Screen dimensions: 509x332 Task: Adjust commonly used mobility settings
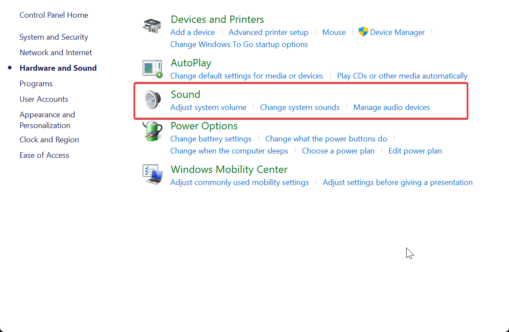tap(239, 182)
